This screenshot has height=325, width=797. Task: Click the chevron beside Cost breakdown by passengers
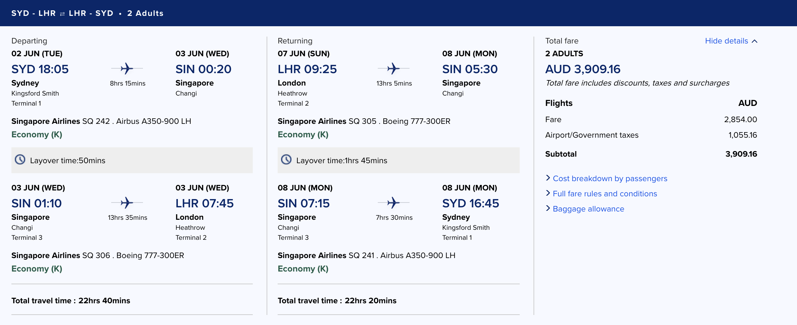(x=548, y=178)
